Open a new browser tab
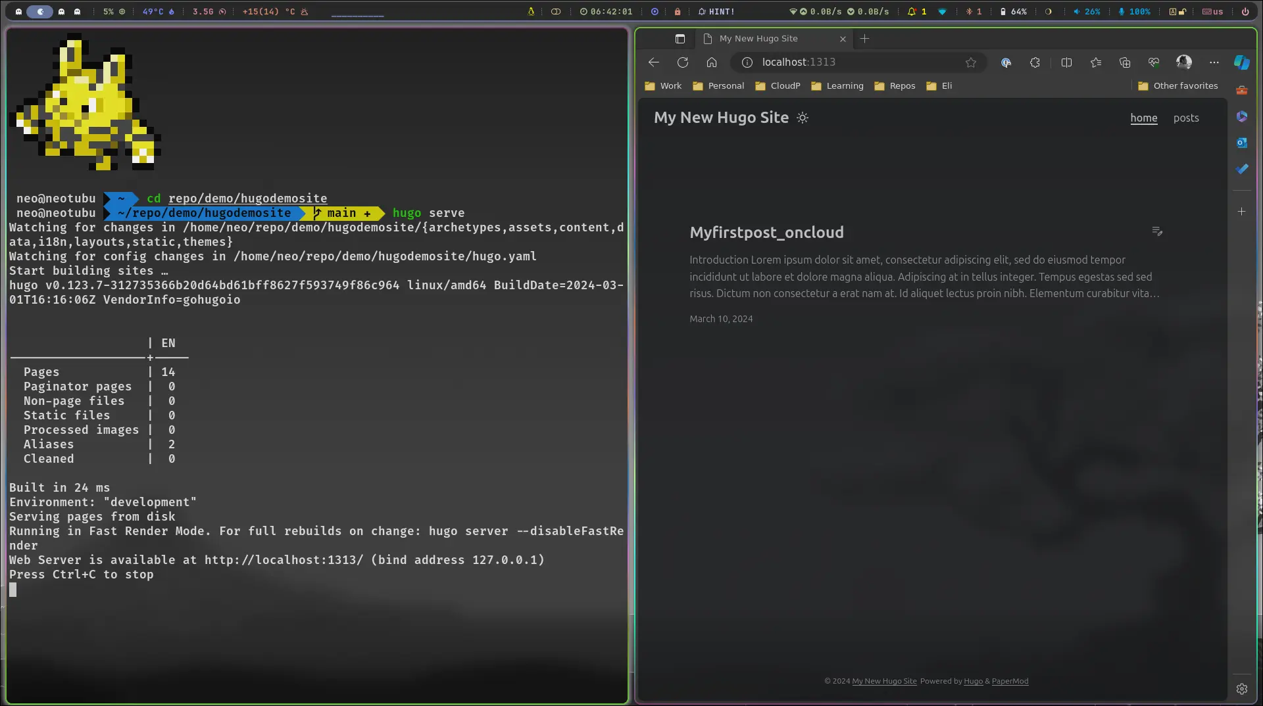The width and height of the screenshot is (1263, 706). point(865,39)
